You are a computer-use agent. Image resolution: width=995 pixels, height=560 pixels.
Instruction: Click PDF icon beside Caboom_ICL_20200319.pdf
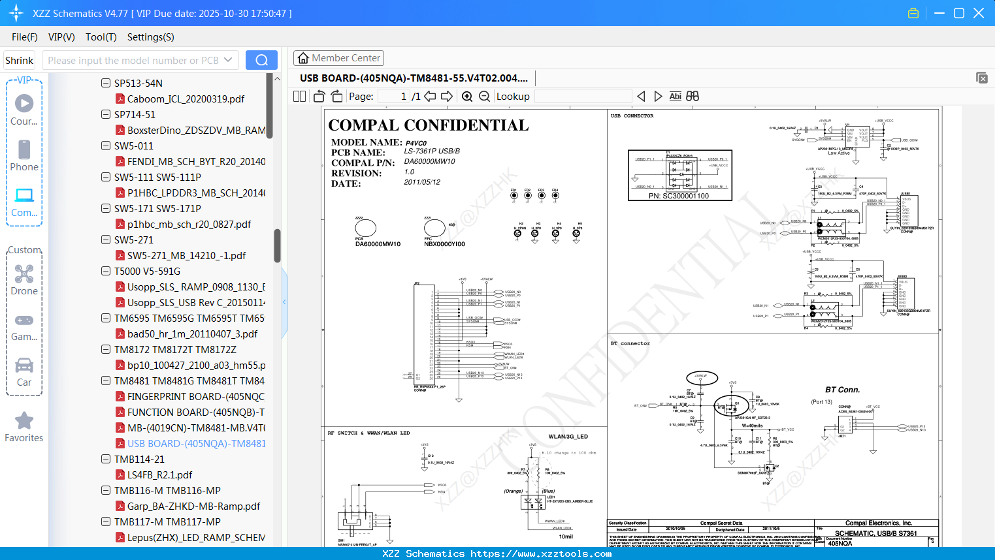point(120,99)
